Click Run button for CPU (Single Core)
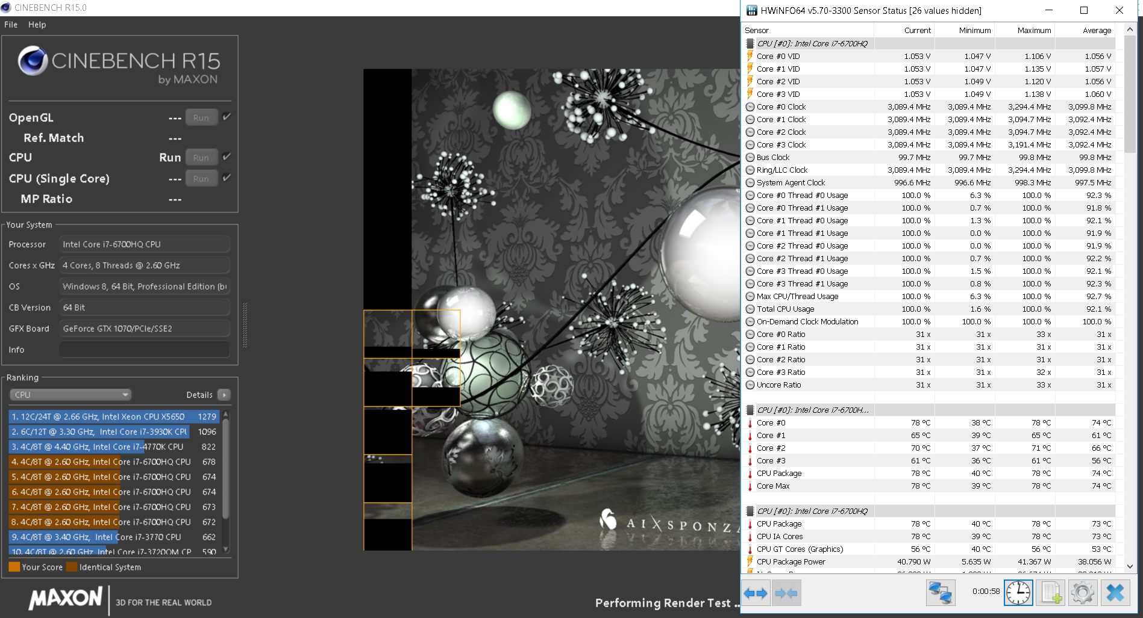Viewport: 1143px width, 618px height. (201, 179)
